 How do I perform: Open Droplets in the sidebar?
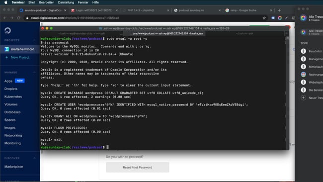point(11,89)
